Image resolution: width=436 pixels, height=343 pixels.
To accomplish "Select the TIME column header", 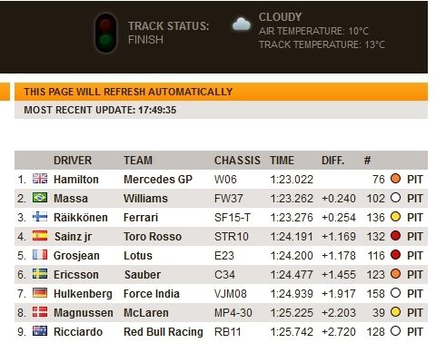I will (x=282, y=161).
